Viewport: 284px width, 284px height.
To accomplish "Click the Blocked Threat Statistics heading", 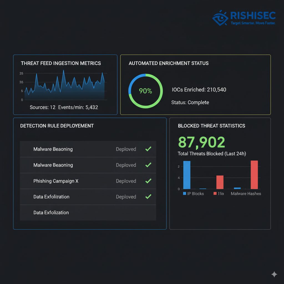I will point(211,126).
